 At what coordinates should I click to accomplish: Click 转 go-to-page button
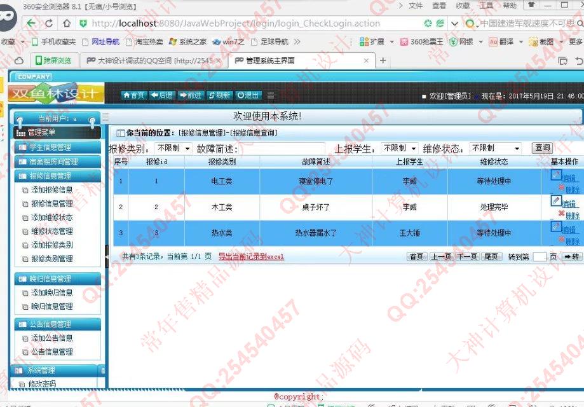(572, 256)
